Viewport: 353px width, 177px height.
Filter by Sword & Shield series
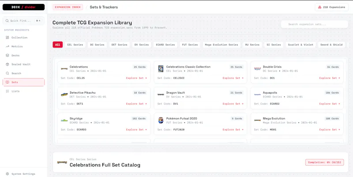click(x=331, y=45)
